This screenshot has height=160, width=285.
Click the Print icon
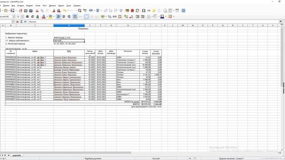click(x=26, y=11)
